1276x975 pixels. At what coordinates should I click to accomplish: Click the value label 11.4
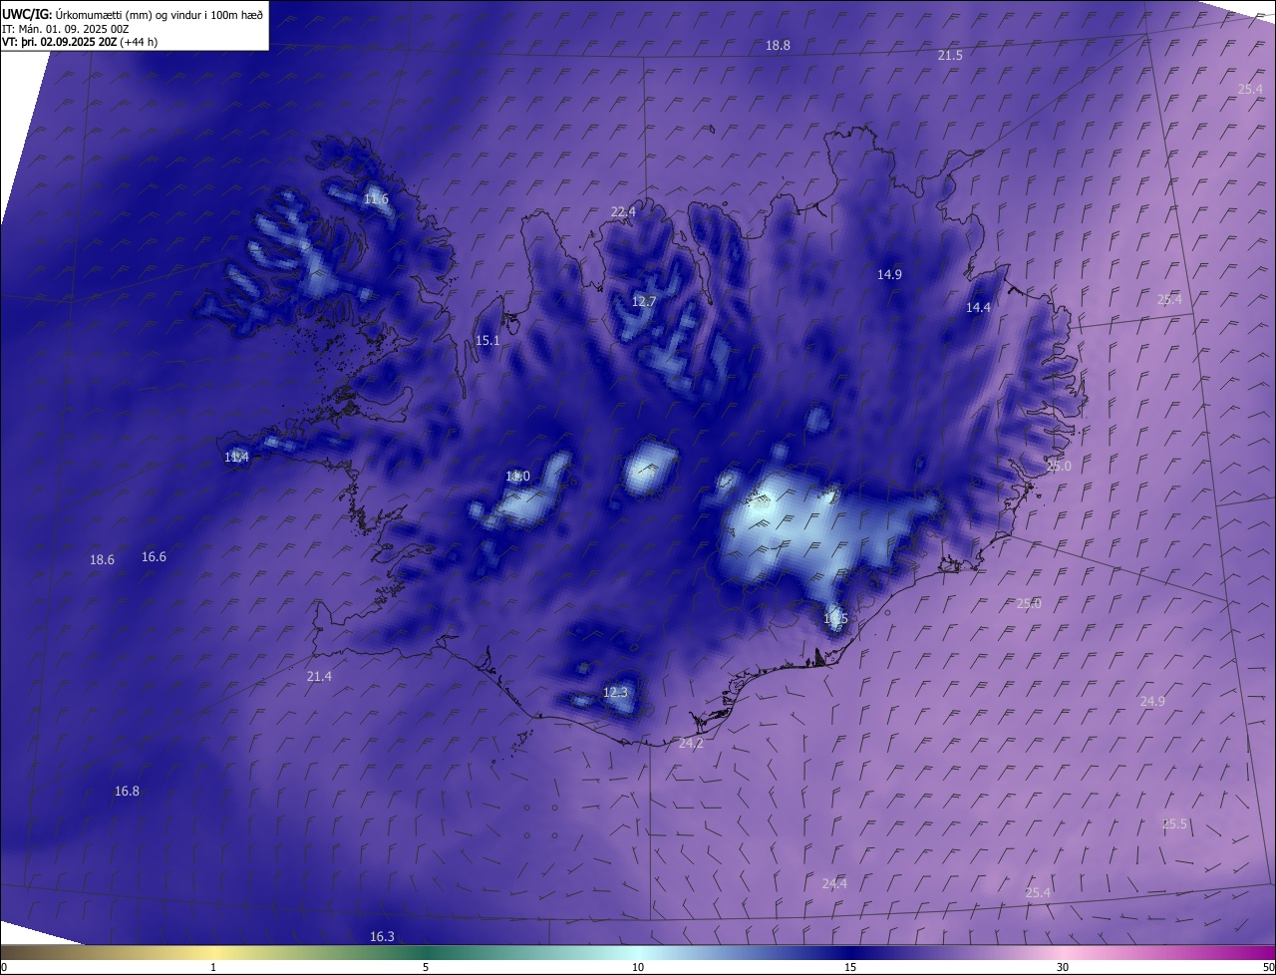tap(236, 458)
